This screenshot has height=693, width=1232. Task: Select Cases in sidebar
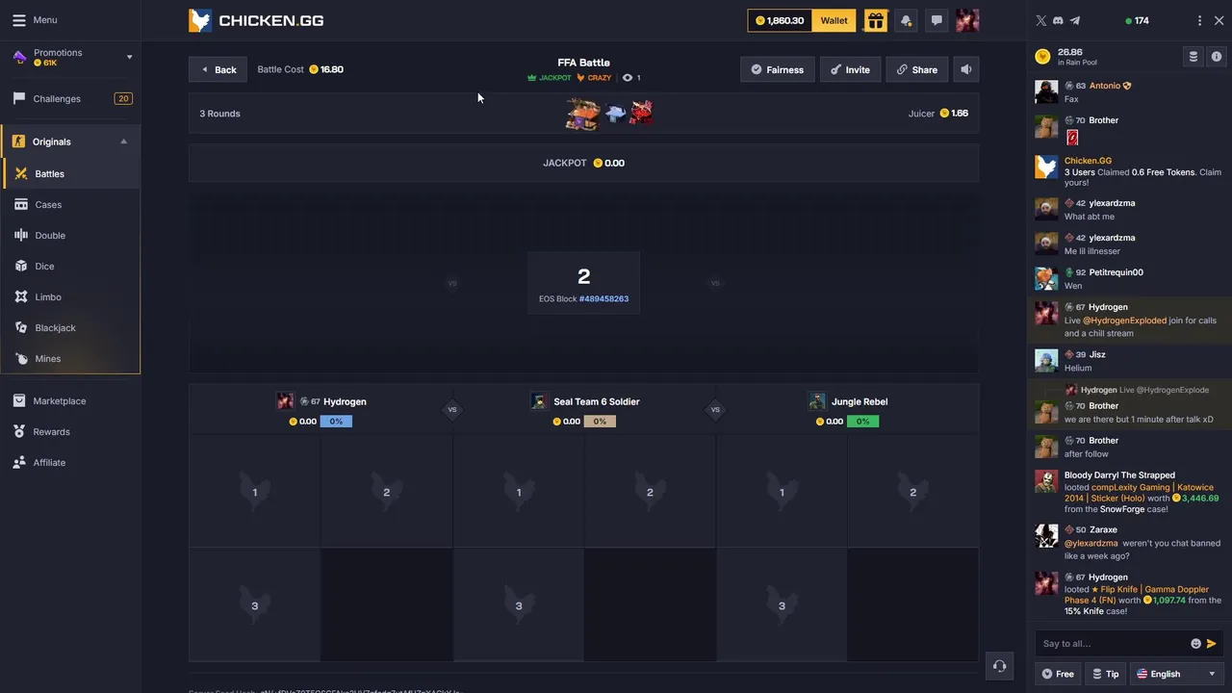click(71, 205)
